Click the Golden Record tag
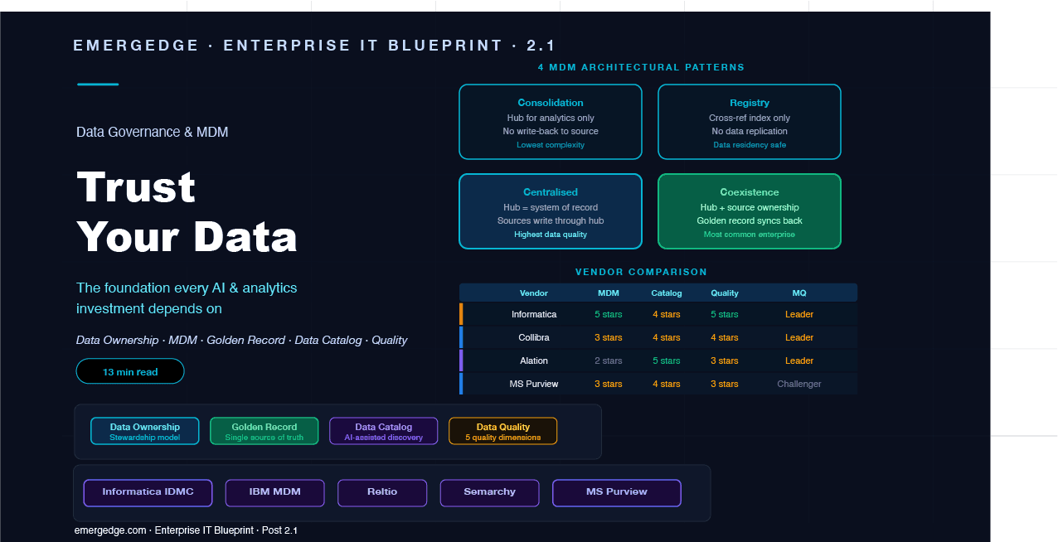Screen dimensions: 1058x542 [x=264, y=431]
